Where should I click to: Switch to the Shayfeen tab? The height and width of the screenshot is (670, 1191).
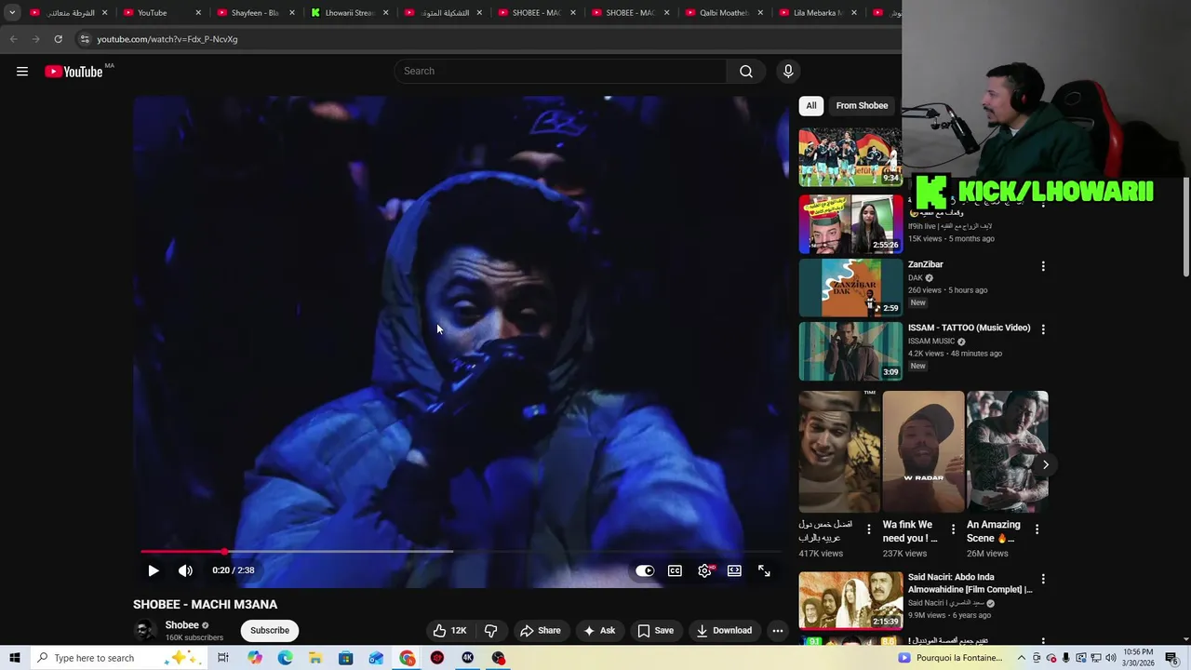pyautogui.click(x=255, y=13)
